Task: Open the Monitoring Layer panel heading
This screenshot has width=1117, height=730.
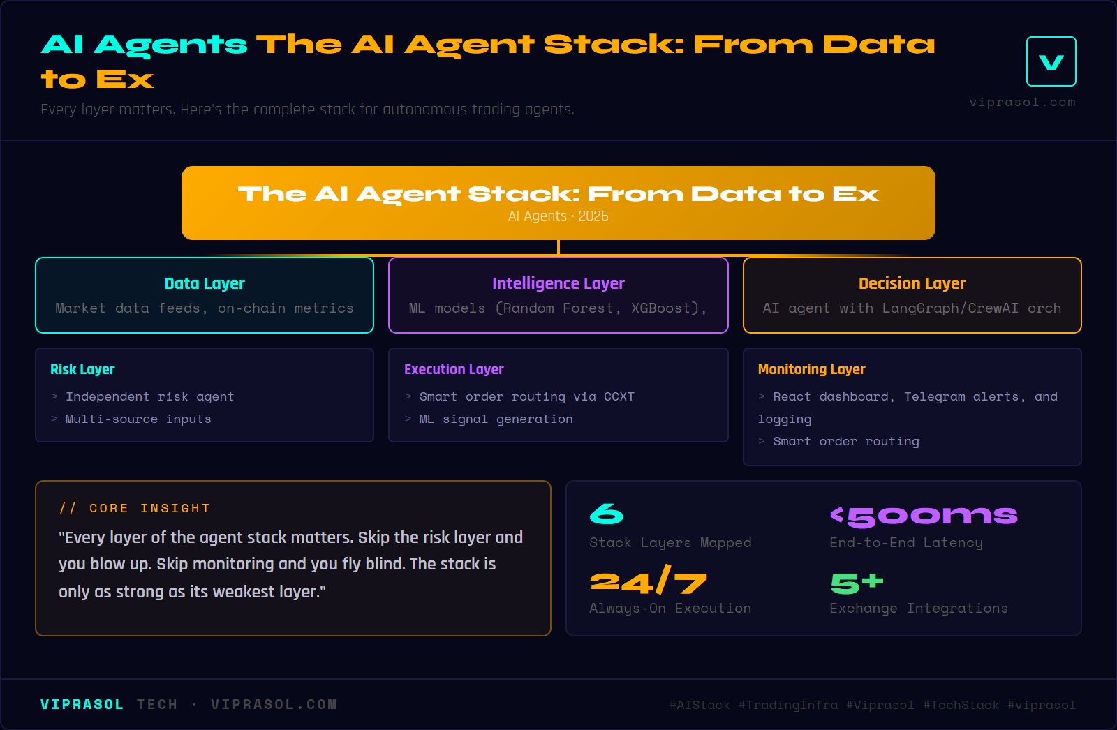Action: 811,370
